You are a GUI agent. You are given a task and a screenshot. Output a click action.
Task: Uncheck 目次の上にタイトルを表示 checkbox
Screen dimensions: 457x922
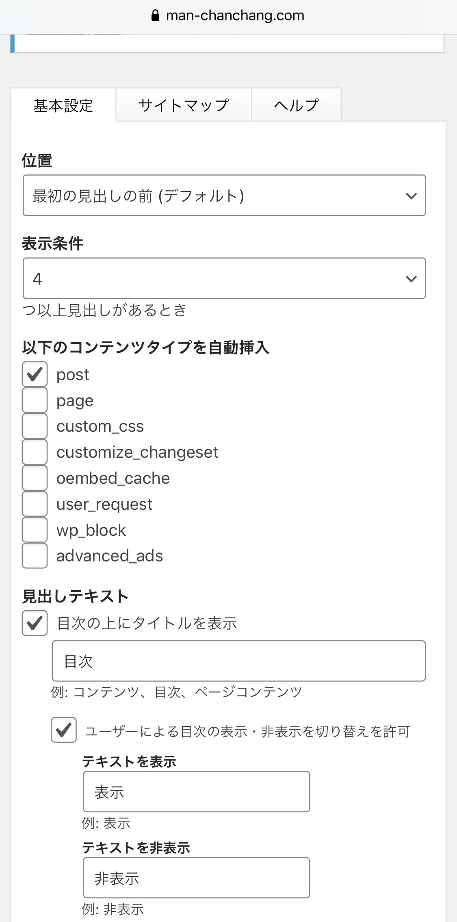click(35, 623)
